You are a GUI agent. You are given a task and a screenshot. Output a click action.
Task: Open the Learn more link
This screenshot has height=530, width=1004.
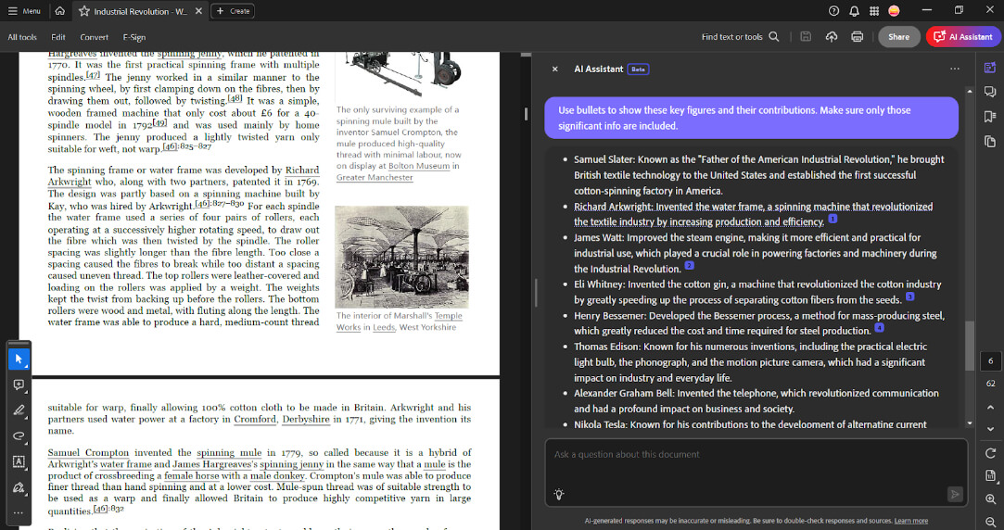tap(910, 521)
